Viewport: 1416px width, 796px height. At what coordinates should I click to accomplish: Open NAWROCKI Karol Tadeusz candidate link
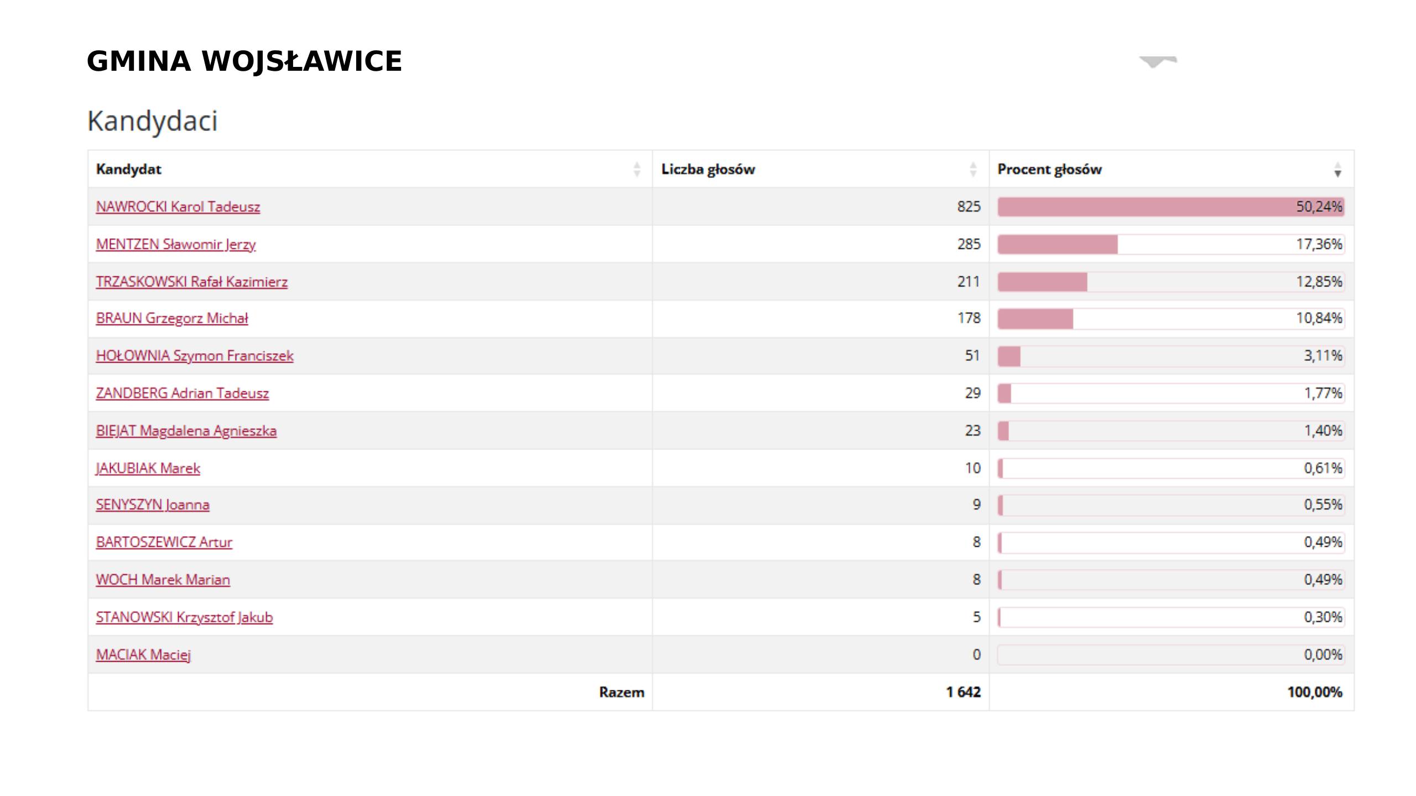point(178,207)
